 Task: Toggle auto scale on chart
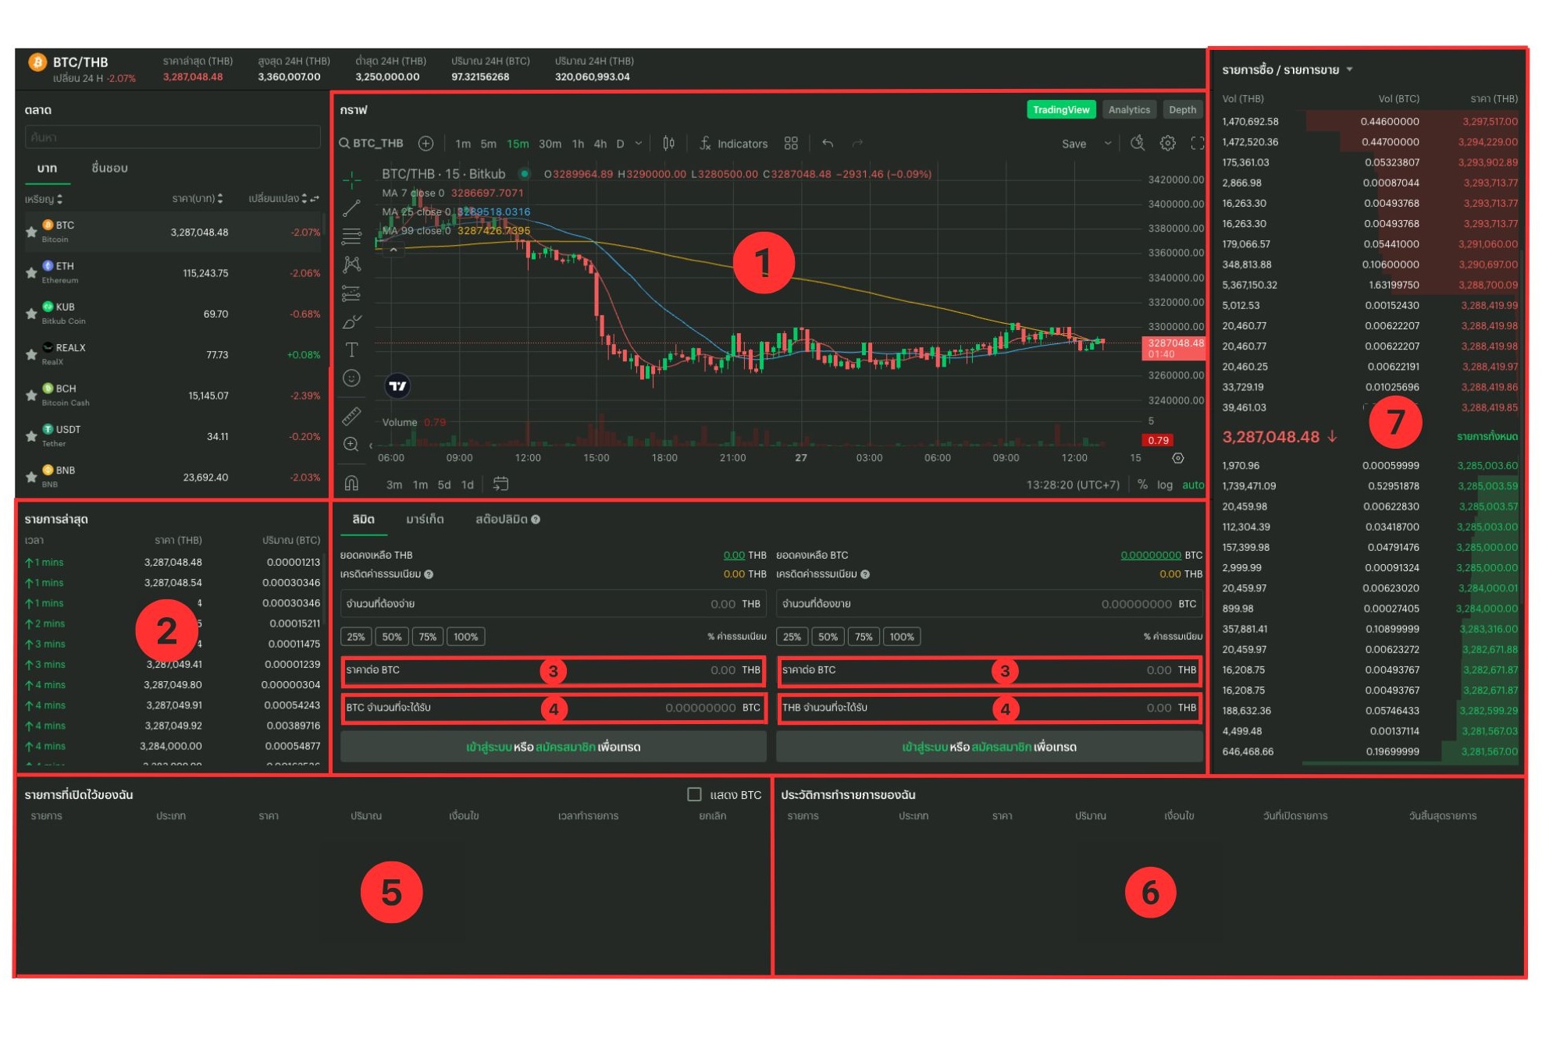(1192, 485)
